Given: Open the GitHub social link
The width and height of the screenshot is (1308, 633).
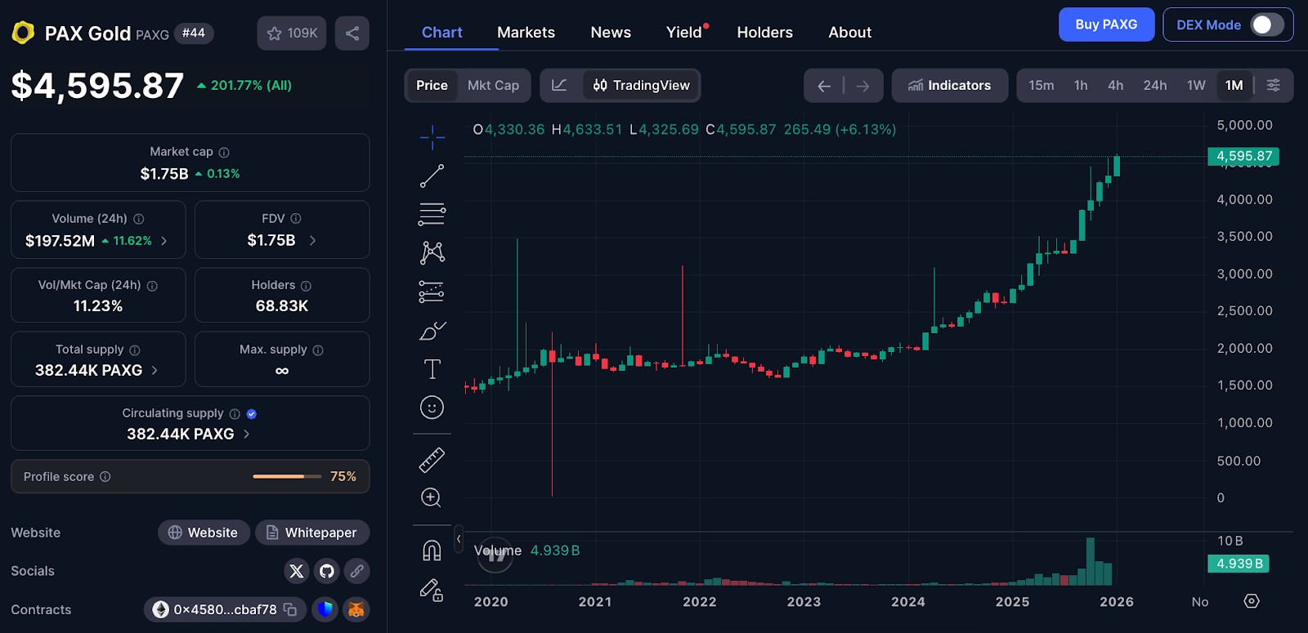Looking at the screenshot, I should (327, 571).
